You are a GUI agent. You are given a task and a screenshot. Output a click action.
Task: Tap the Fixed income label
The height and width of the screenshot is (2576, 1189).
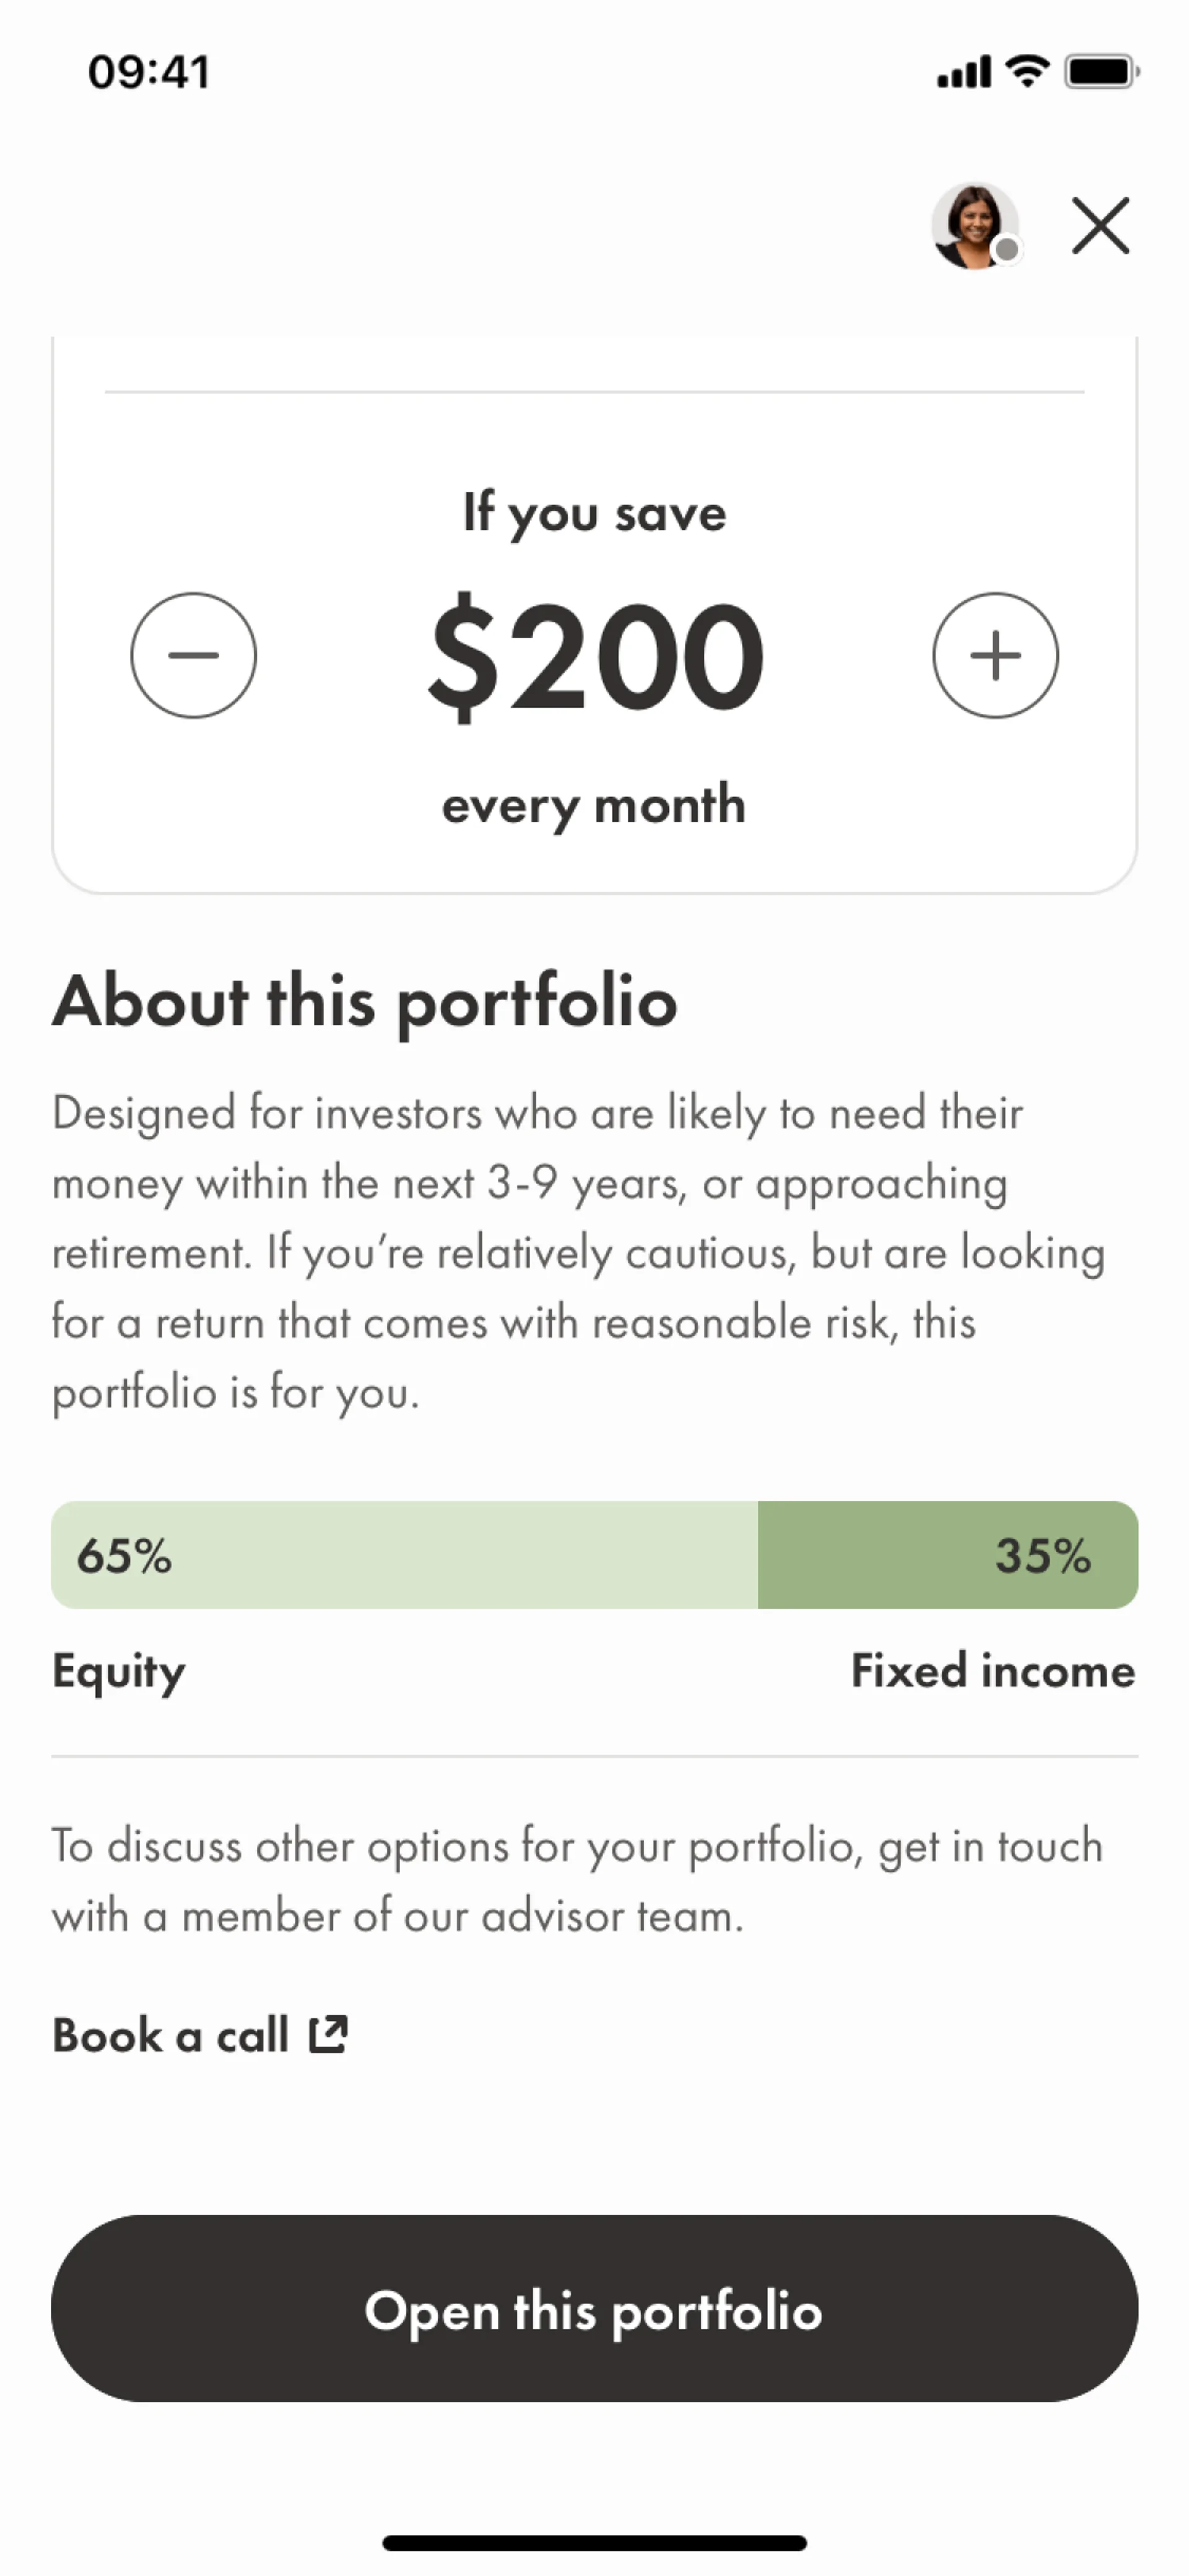[x=993, y=1670]
